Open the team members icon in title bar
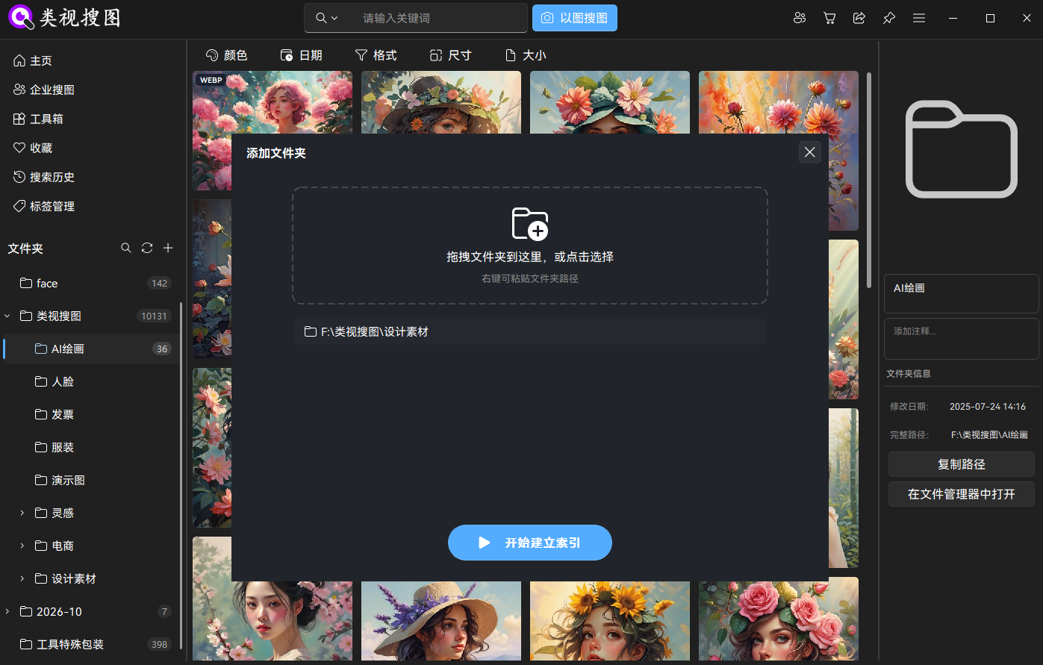This screenshot has width=1043, height=665. 800,18
